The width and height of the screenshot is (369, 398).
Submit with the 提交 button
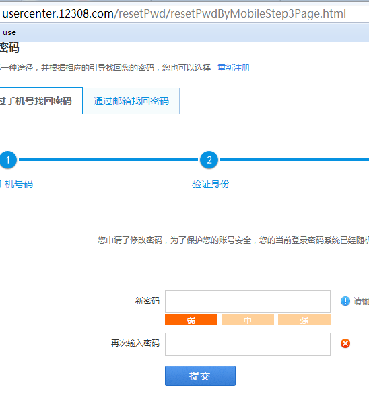coord(200,376)
